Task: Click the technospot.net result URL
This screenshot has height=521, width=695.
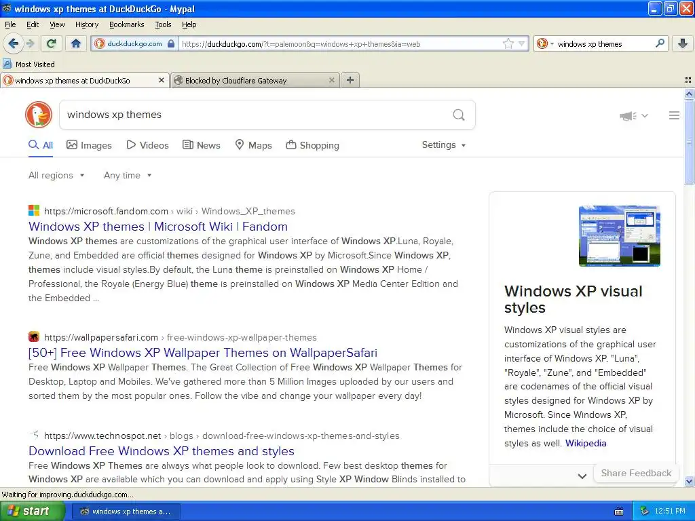Action: (x=222, y=436)
